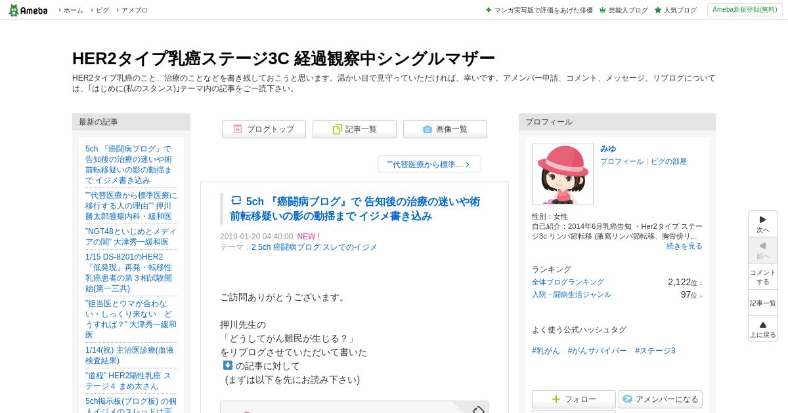
Task: Go to next article ""代替医療から標準…
Action: pyautogui.click(x=429, y=164)
